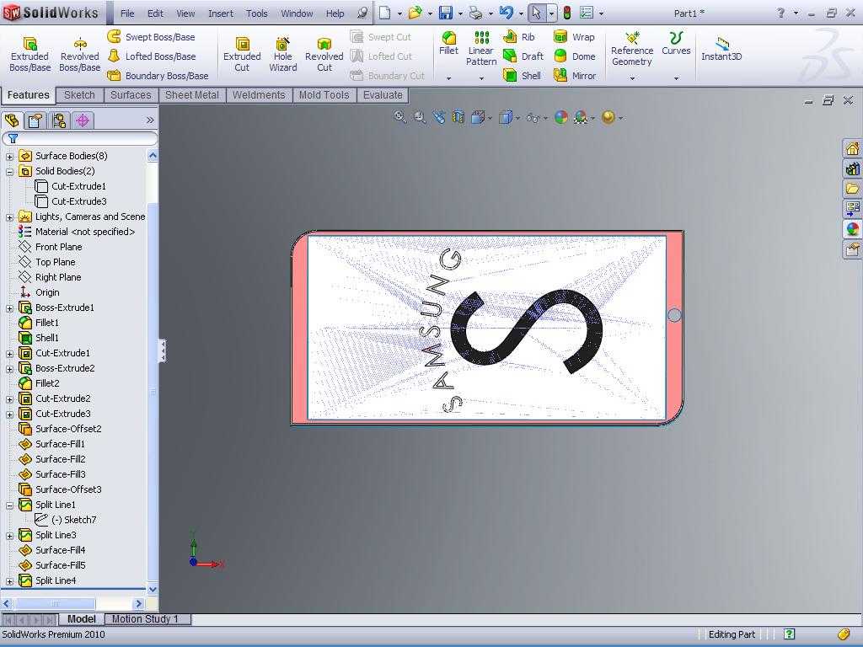Open the Fillet dropdown arrow
Screen dimensions: 863x647
click(x=448, y=78)
